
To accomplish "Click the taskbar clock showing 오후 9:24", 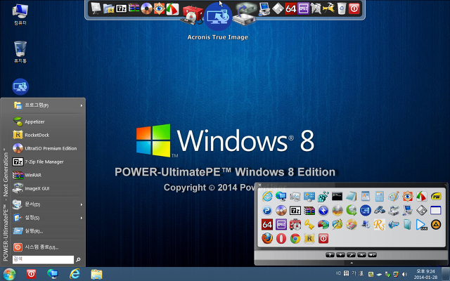I will pos(425,274).
